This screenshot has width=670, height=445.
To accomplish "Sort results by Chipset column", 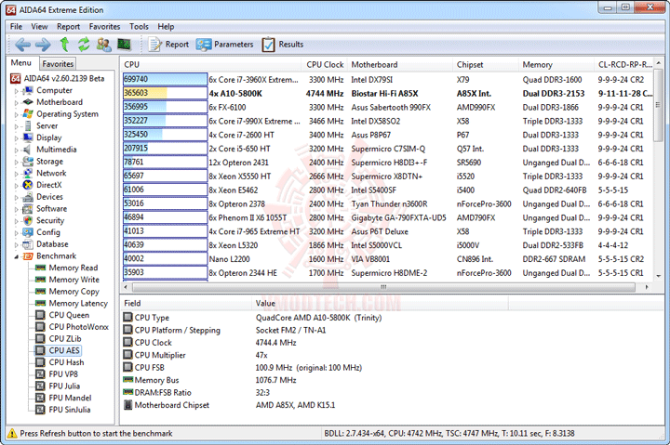I will pyautogui.click(x=486, y=64).
